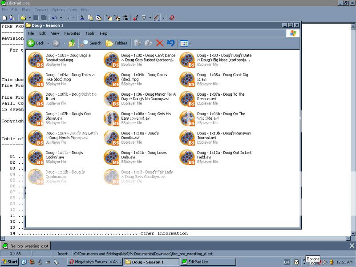This screenshot has width=356, height=267.
Task: Toggle Insert mode in the status bar
Action: (62, 254)
